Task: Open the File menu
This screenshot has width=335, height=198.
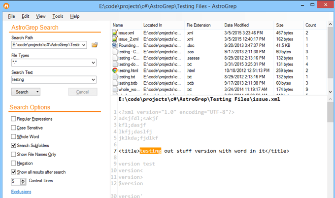Action: coord(11,16)
